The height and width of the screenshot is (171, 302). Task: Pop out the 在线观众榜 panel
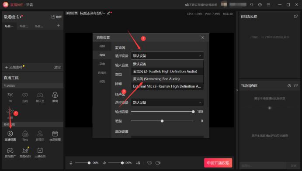click(x=296, y=17)
